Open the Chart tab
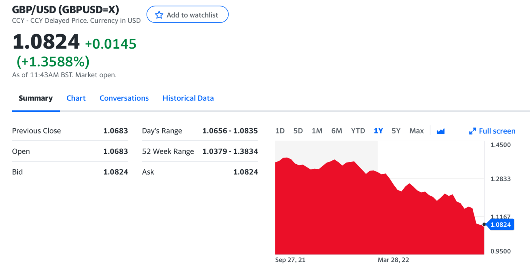Screen dimensions: 530x266 tap(76, 98)
